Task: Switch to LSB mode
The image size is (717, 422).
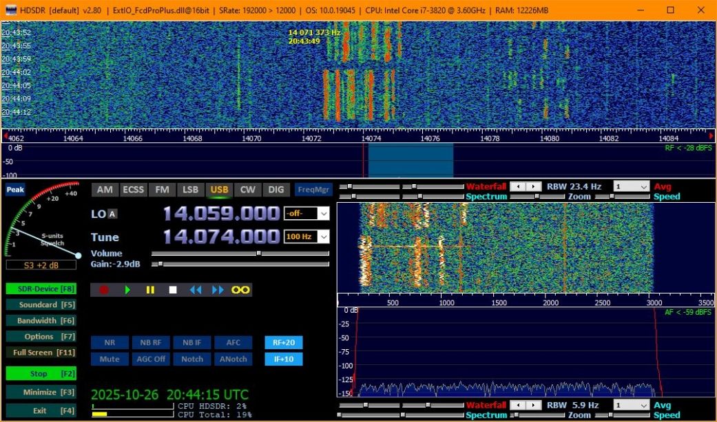Action: click(191, 190)
